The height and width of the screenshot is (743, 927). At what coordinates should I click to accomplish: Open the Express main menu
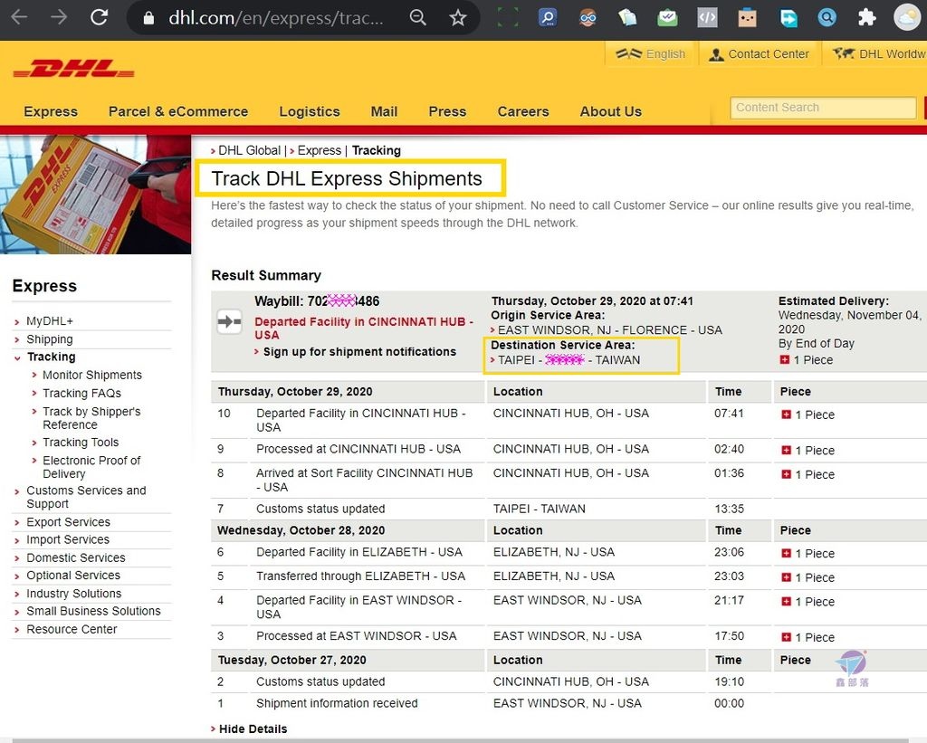[51, 111]
